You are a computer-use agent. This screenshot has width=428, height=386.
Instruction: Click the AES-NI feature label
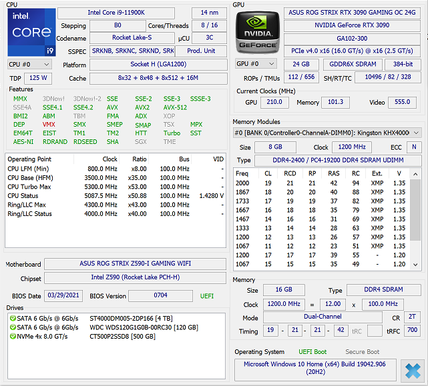click(23, 142)
